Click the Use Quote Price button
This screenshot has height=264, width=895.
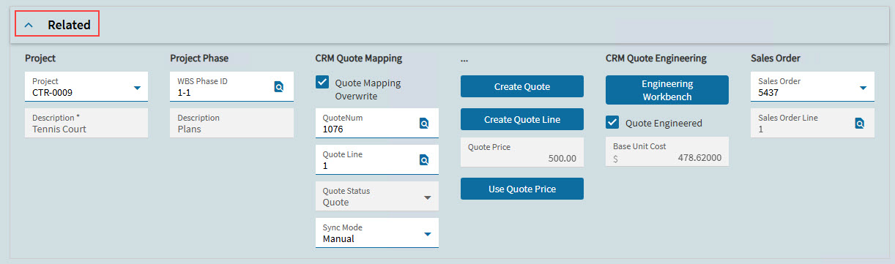coord(522,189)
